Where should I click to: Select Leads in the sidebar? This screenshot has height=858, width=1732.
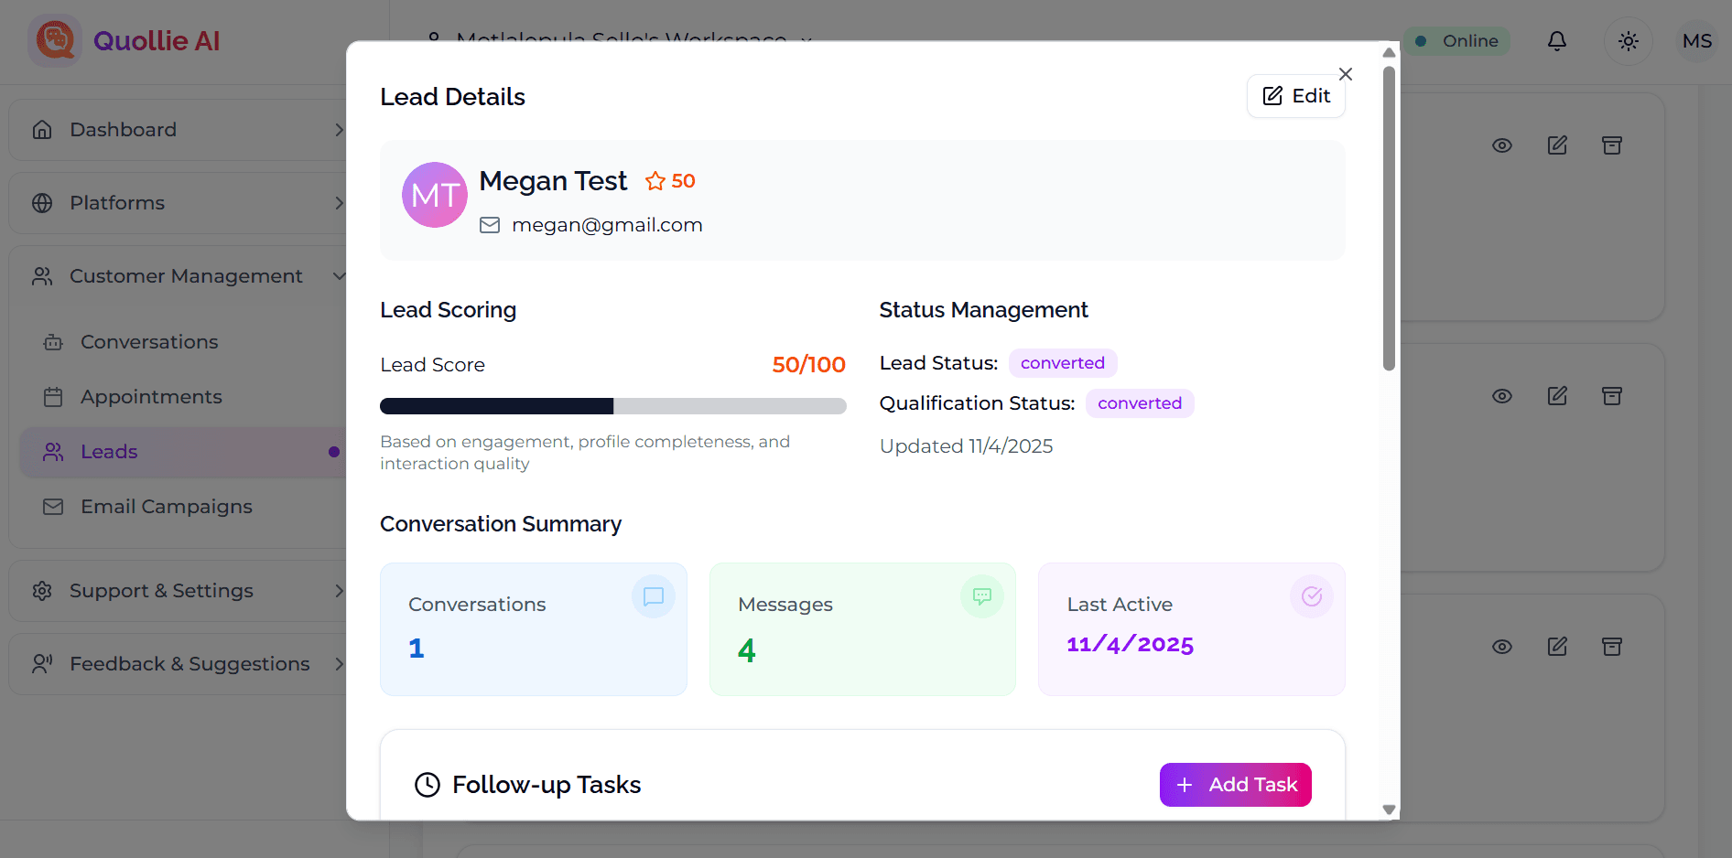pyautogui.click(x=108, y=451)
